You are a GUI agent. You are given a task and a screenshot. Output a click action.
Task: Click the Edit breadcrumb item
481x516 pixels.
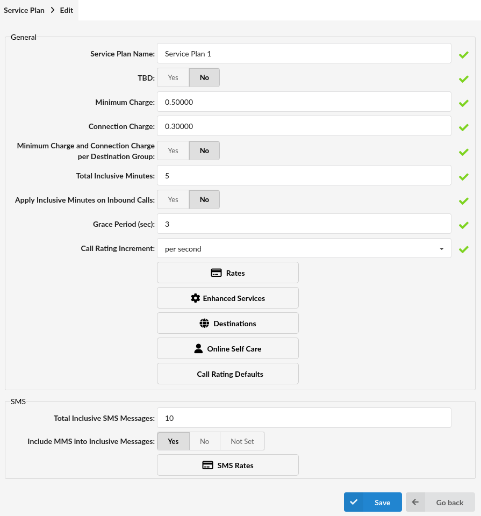click(x=67, y=10)
